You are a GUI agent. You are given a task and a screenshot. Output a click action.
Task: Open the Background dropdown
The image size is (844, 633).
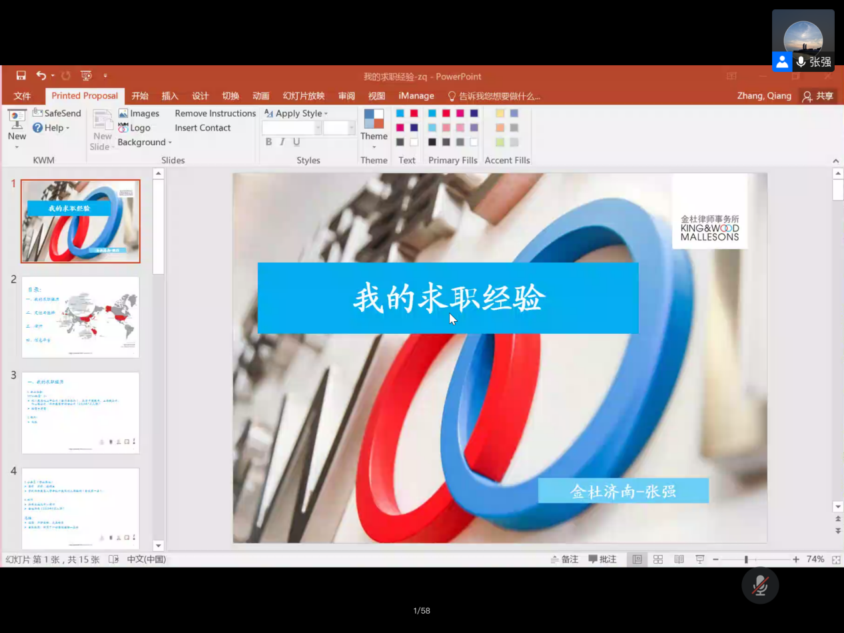click(x=142, y=142)
